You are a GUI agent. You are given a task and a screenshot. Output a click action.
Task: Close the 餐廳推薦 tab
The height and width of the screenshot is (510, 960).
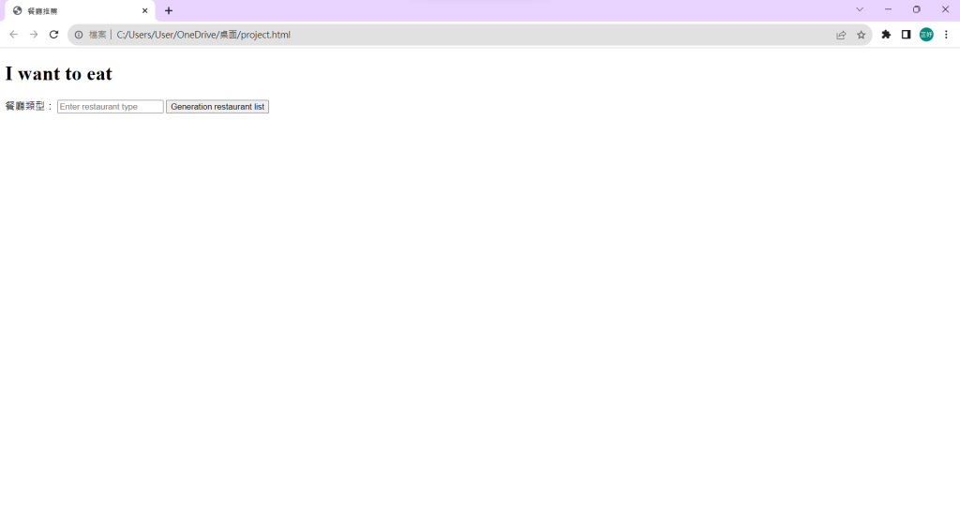pyautogui.click(x=145, y=10)
